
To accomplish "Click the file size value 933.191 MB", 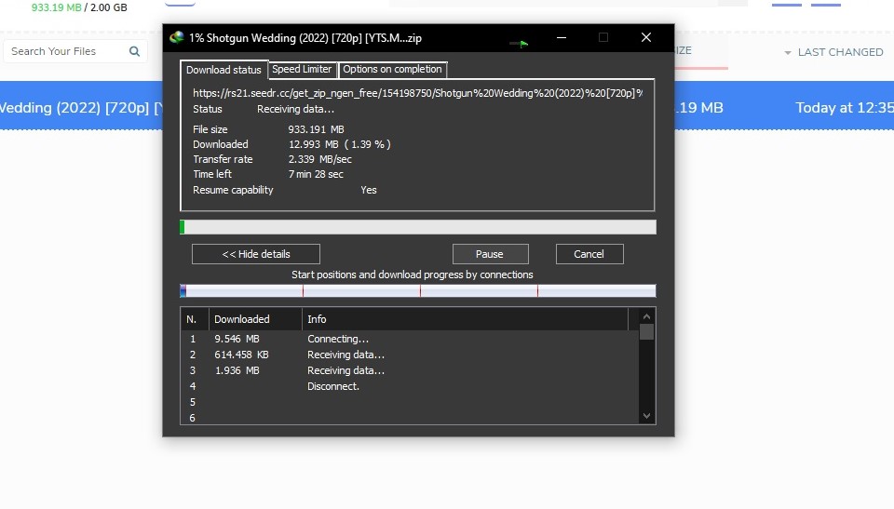I will click(316, 129).
